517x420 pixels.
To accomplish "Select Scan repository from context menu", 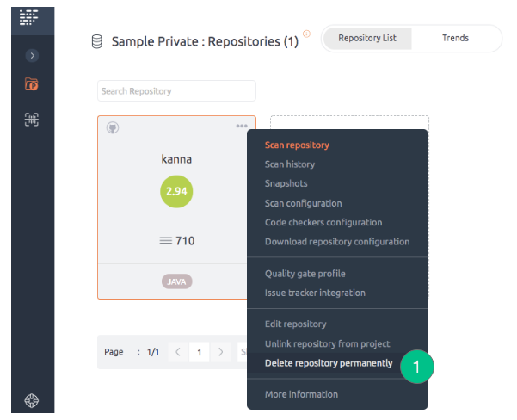I will [297, 145].
